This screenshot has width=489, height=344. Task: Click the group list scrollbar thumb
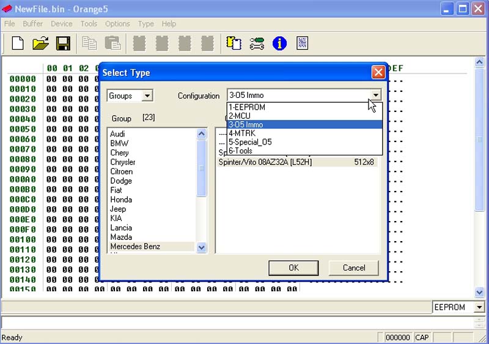202,168
